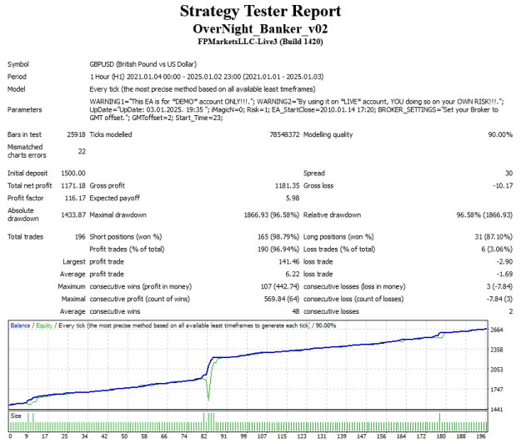Viewport: 521px width, 444px height.
Task: Click the GBPUSD symbol value
Action: pyautogui.click(x=143, y=64)
